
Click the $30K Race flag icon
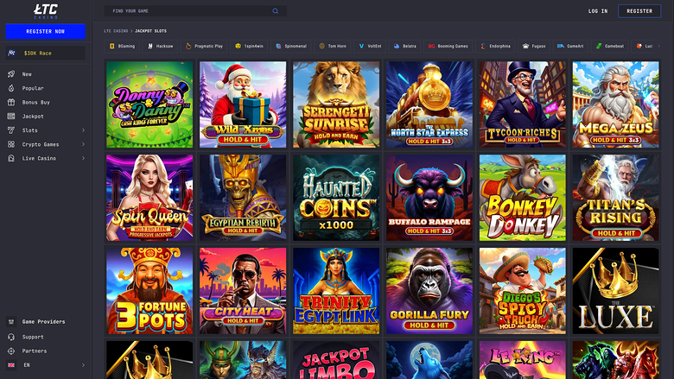(11, 53)
